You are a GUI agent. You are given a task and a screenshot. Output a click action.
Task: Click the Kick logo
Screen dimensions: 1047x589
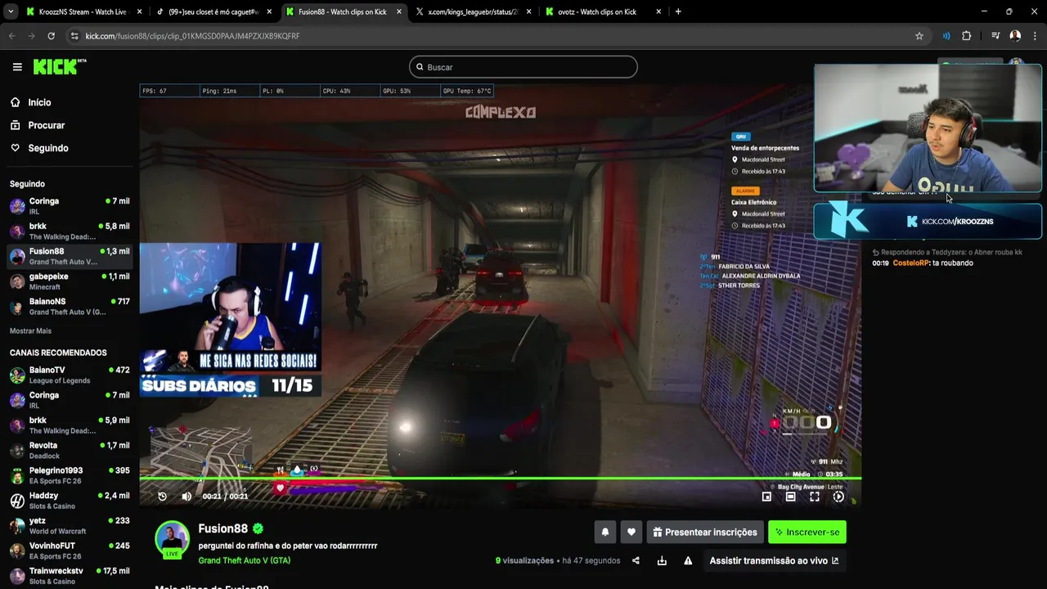tap(60, 67)
